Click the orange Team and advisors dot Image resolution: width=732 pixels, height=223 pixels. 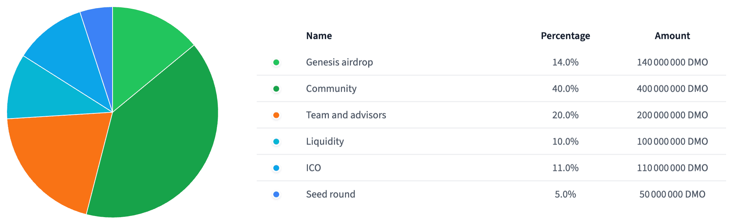(x=276, y=115)
